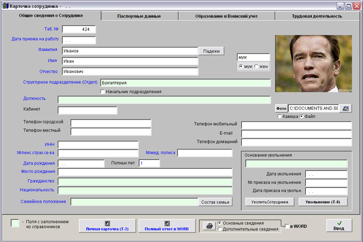Enable Начальник подразделения checkbox
This screenshot has height=242, width=363.
tap(103, 92)
